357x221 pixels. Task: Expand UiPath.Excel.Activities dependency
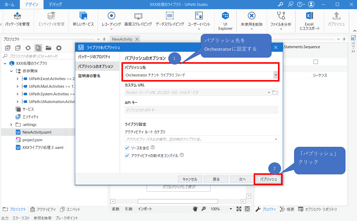click(17, 79)
